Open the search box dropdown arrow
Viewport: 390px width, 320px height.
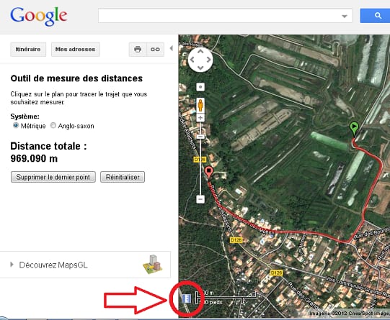click(345, 17)
